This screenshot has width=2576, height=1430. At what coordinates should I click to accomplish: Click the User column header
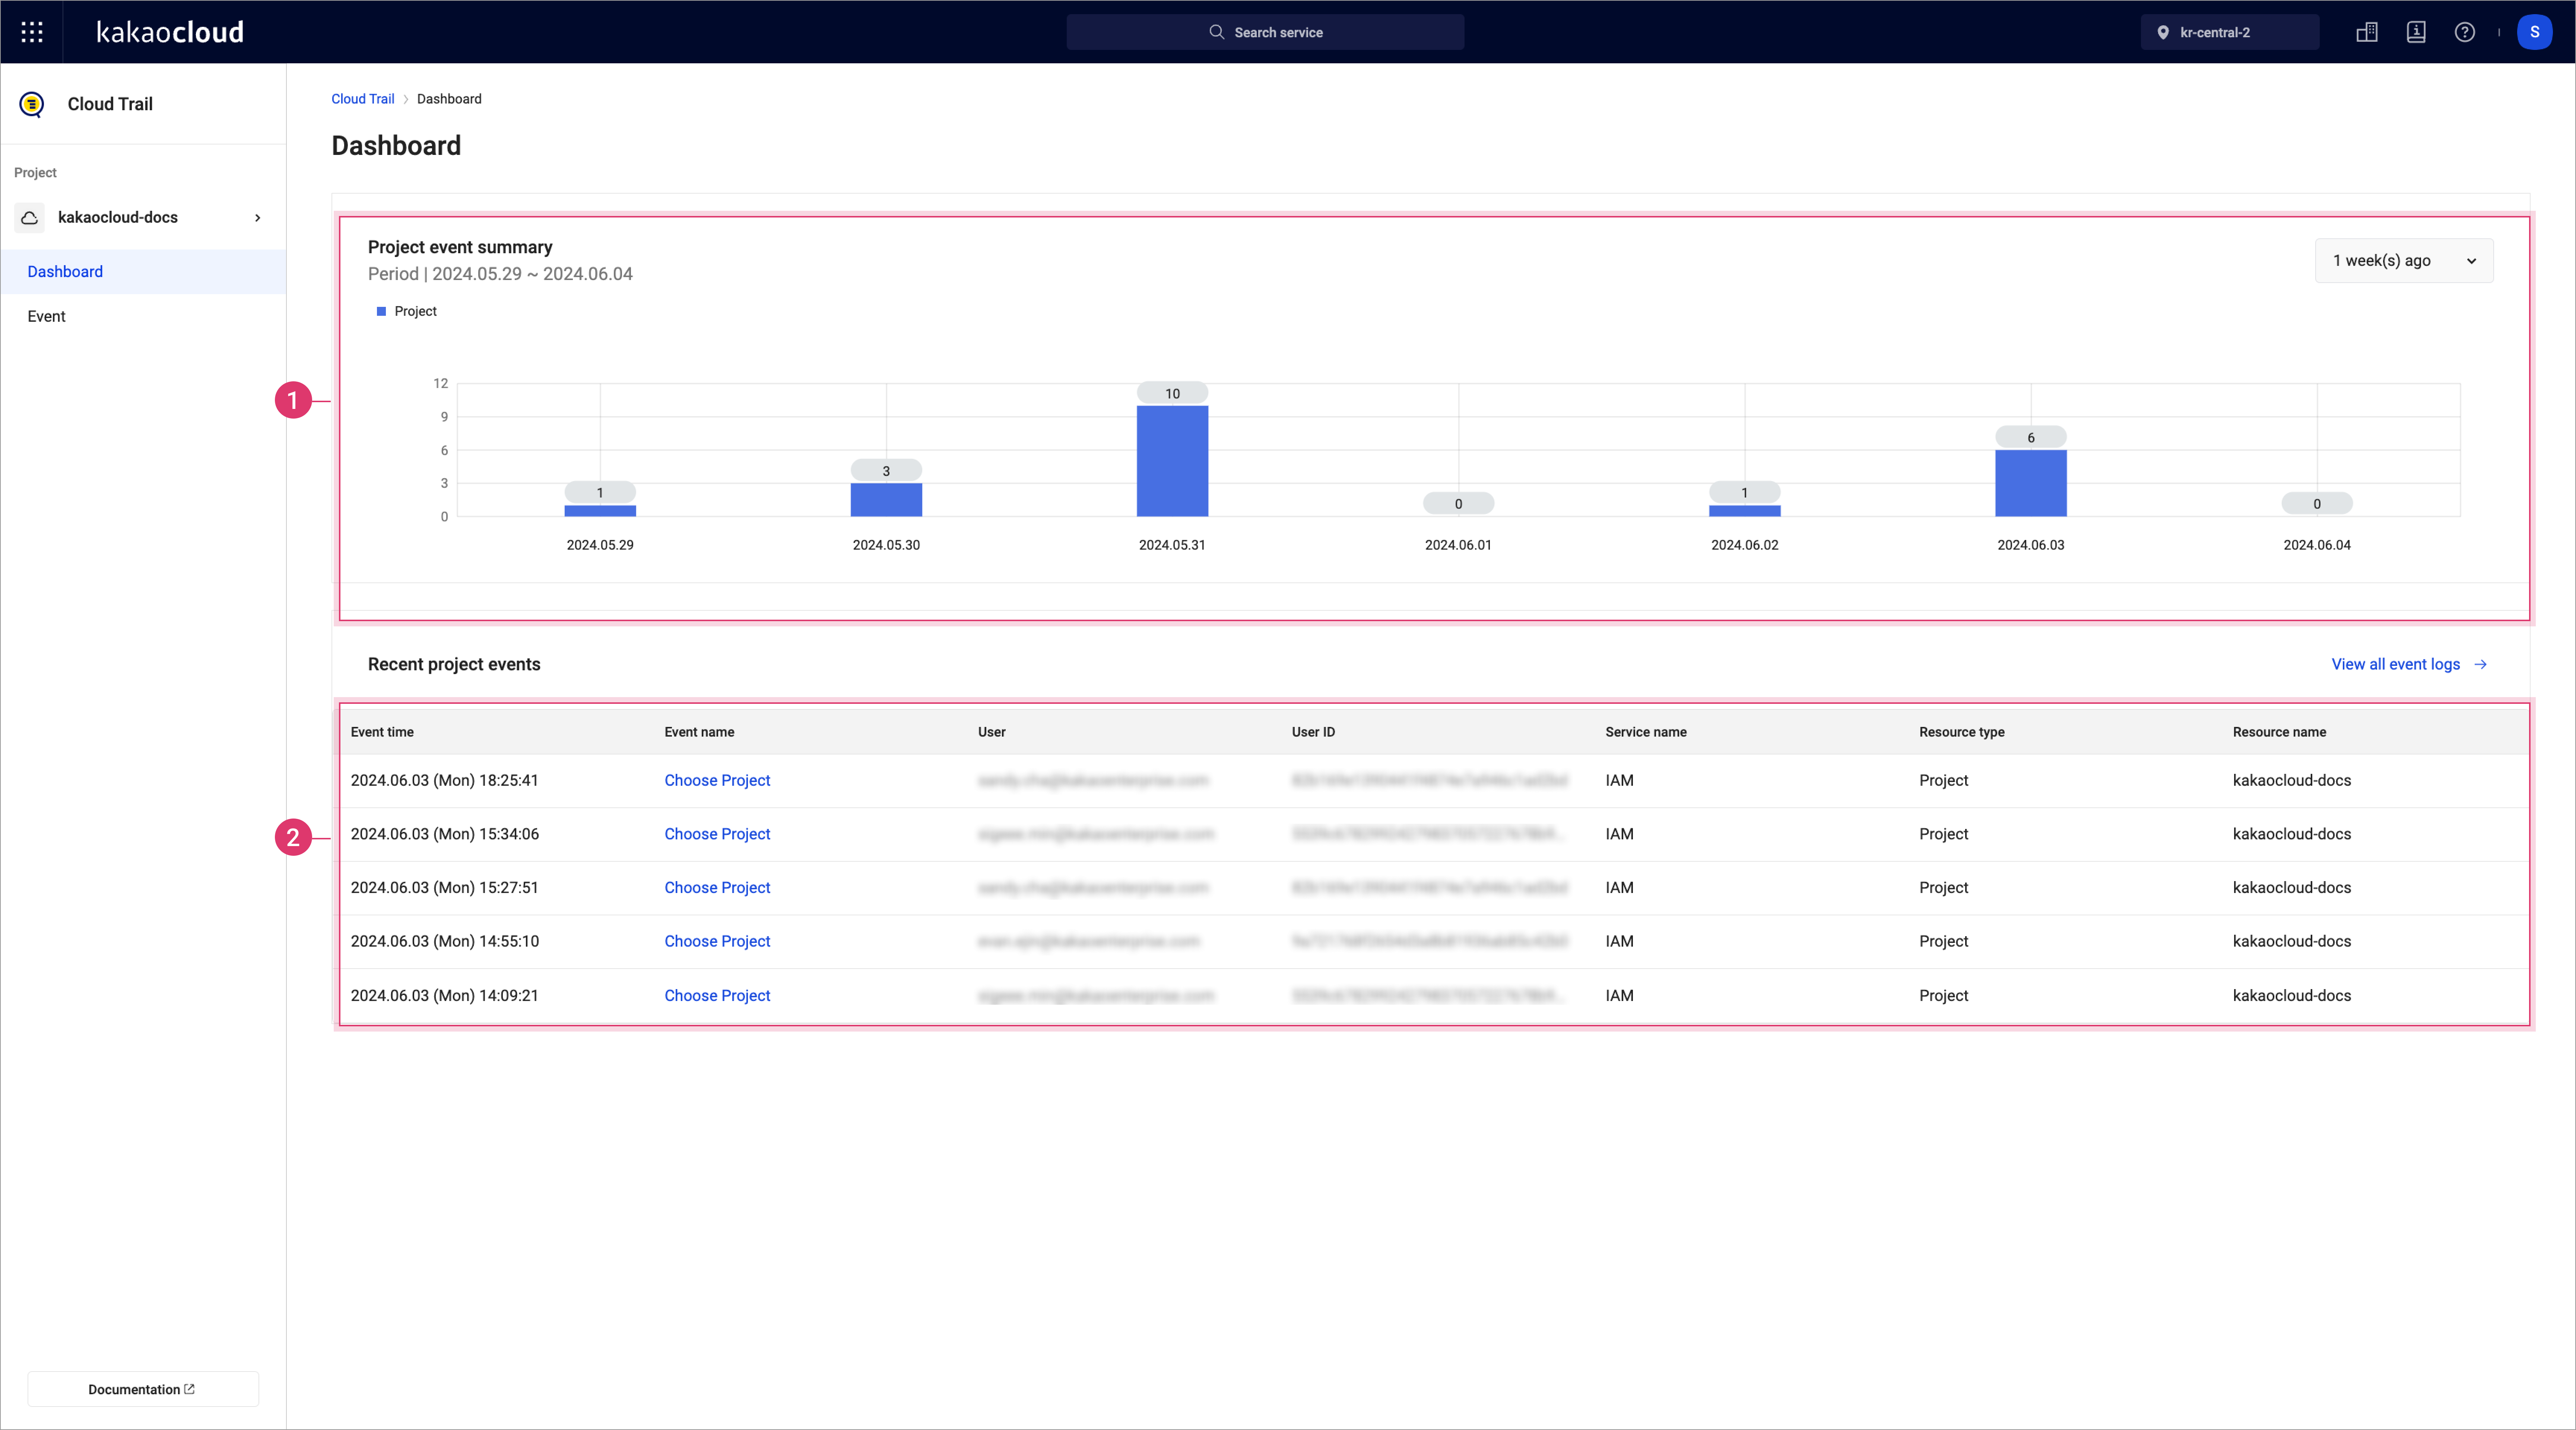pos(991,732)
